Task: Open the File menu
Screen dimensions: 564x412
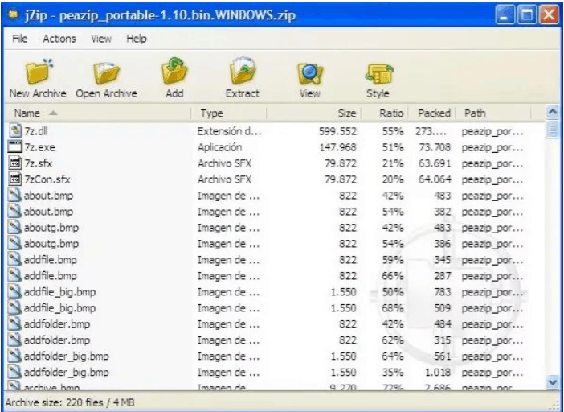Action: [21, 39]
